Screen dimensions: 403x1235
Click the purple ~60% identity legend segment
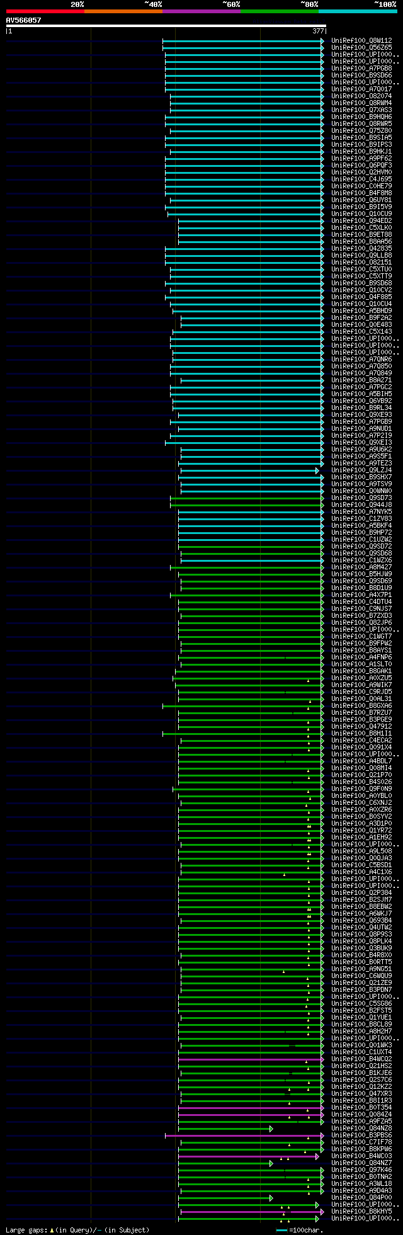(201, 11)
